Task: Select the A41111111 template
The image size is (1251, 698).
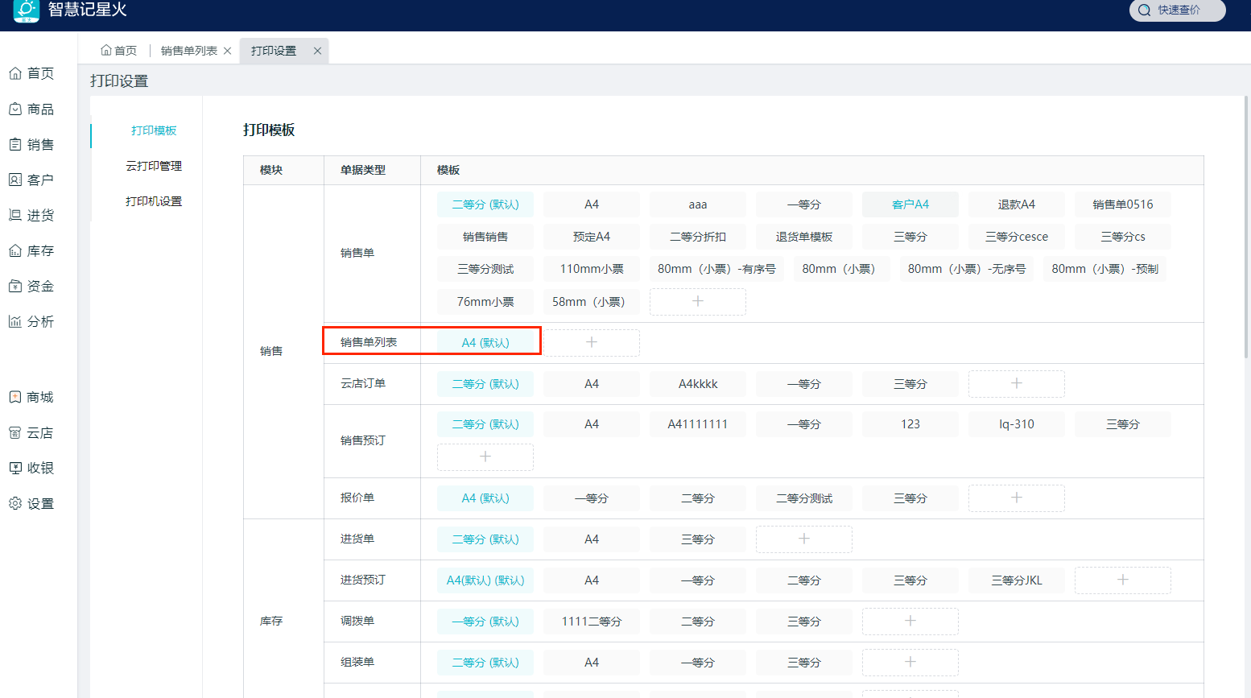Action: pos(698,424)
